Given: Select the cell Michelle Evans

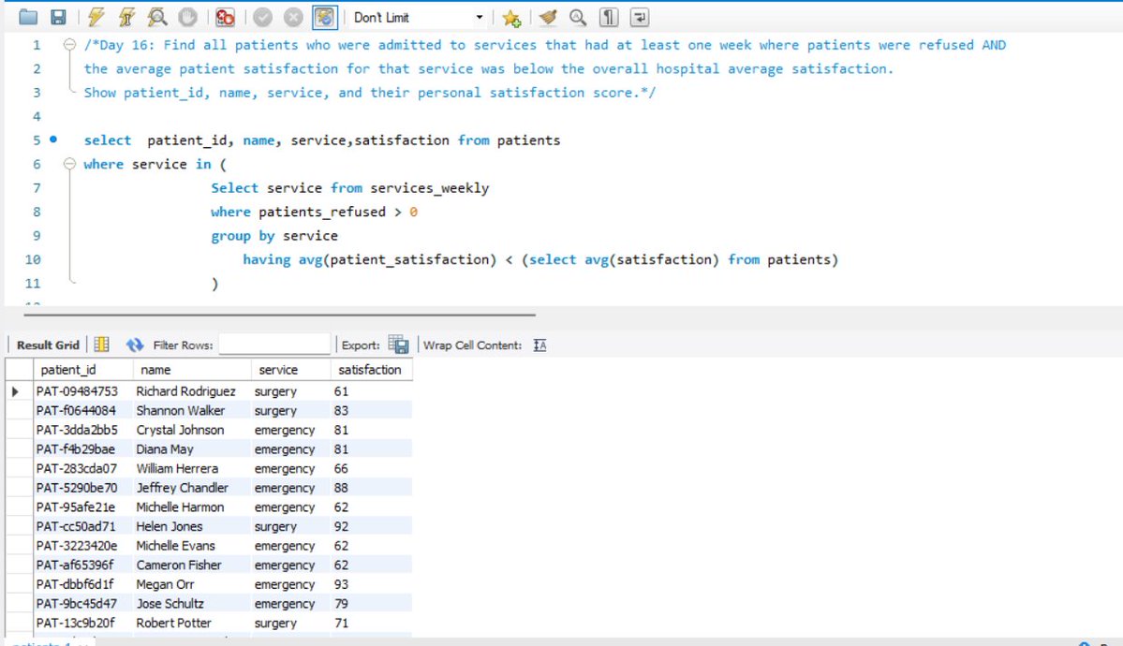Looking at the screenshot, I should pyautogui.click(x=192, y=547).
